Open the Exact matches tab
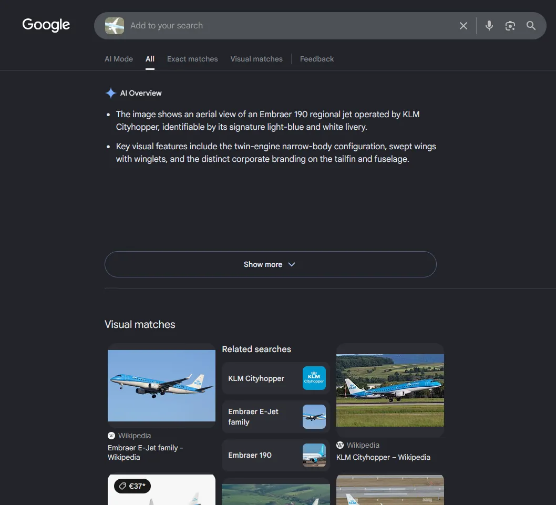 tap(192, 59)
